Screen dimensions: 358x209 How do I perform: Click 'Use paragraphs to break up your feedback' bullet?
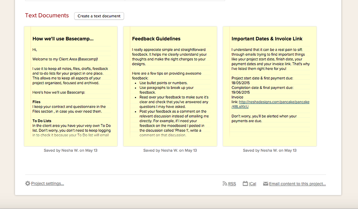tap(166, 90)
